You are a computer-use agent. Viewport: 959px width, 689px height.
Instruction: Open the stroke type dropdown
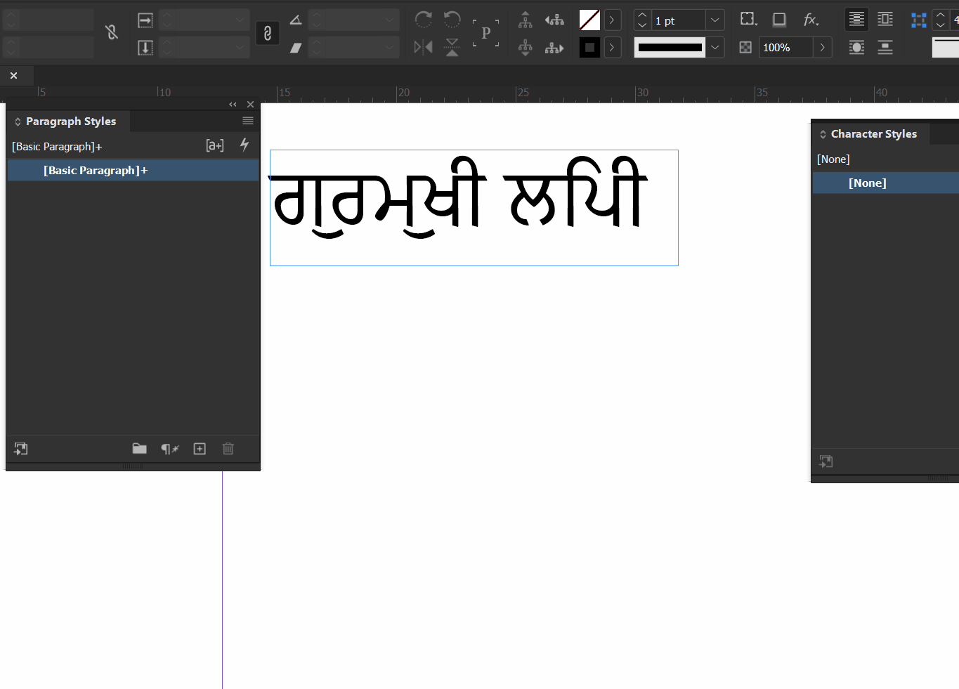point(715,47)
